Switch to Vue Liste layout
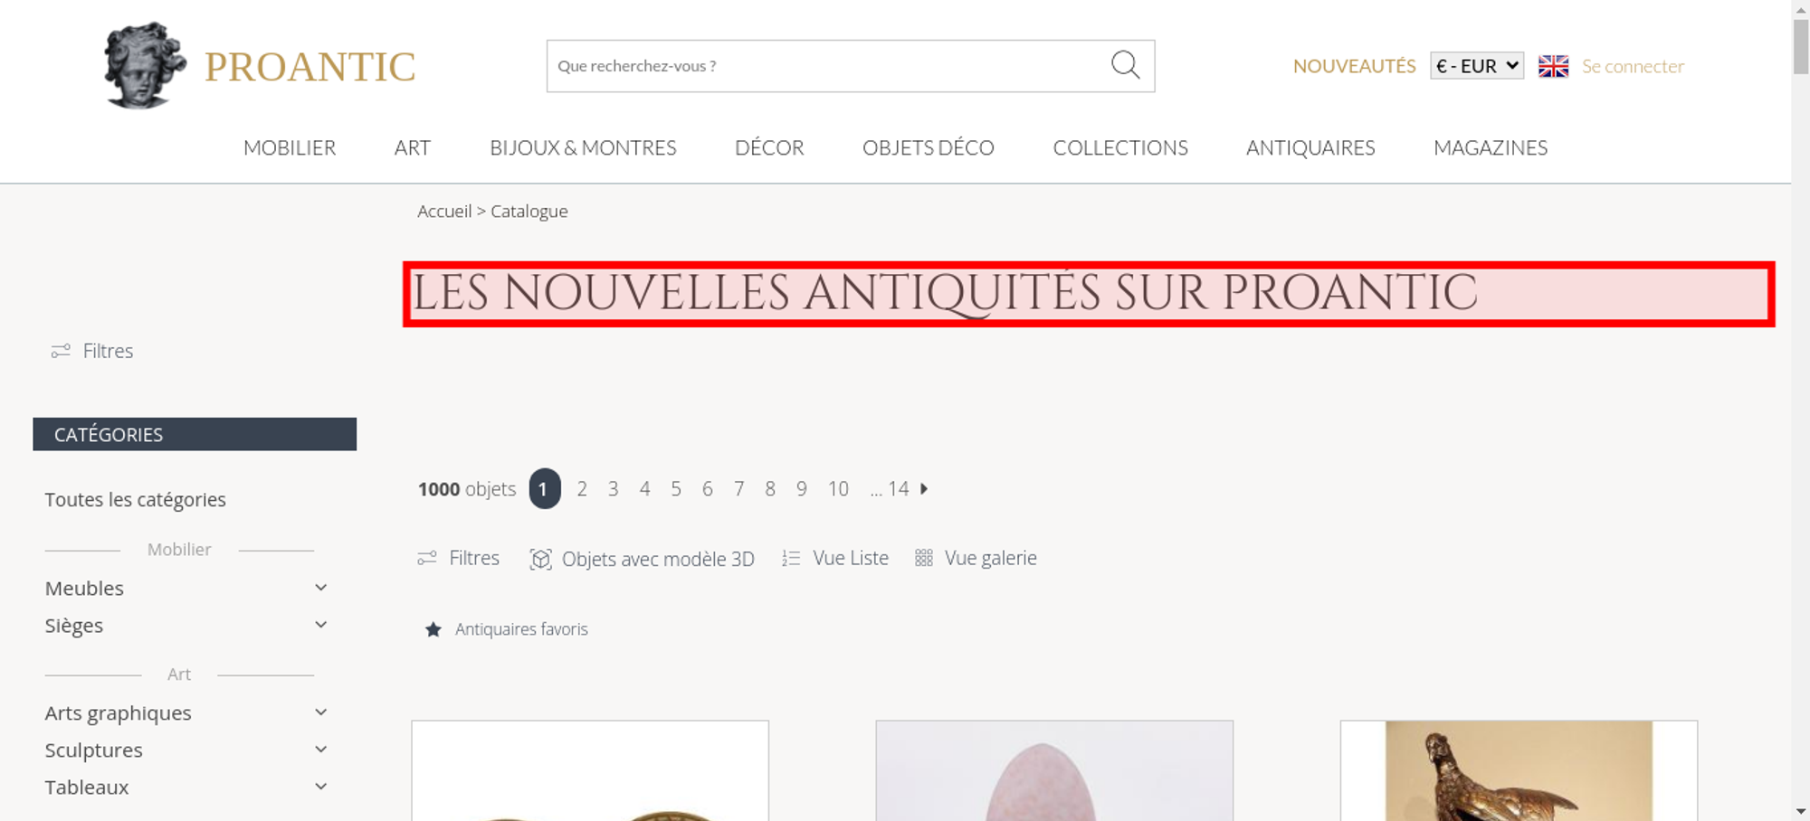 click(835, 558)
